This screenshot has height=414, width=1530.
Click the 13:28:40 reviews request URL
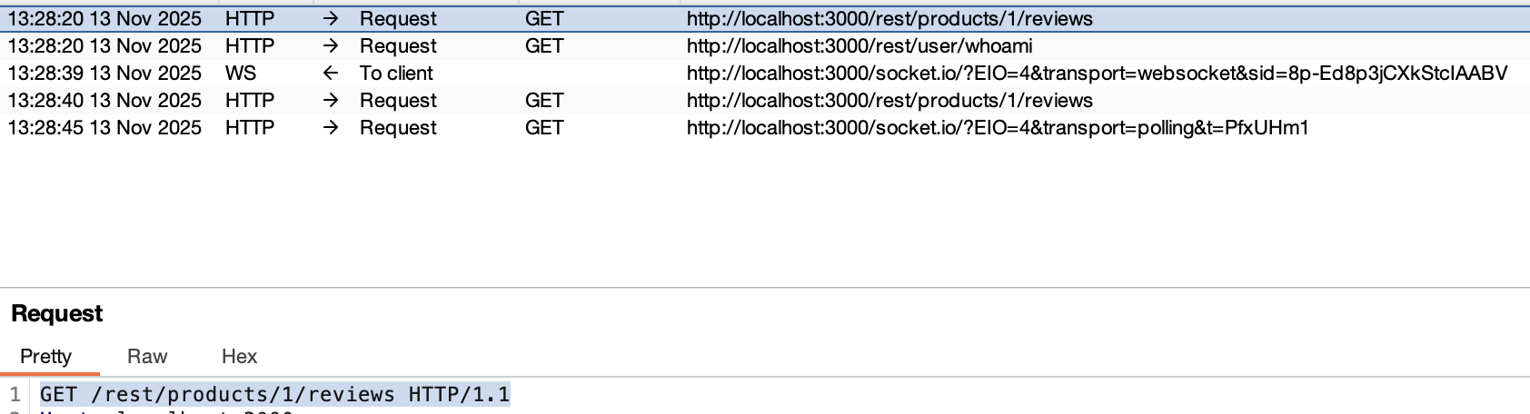click(x=889, y=101)
